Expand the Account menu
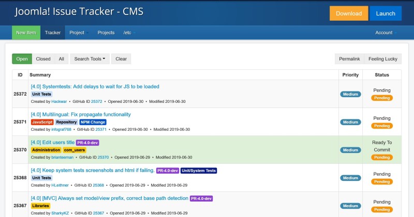 (386, 33)
